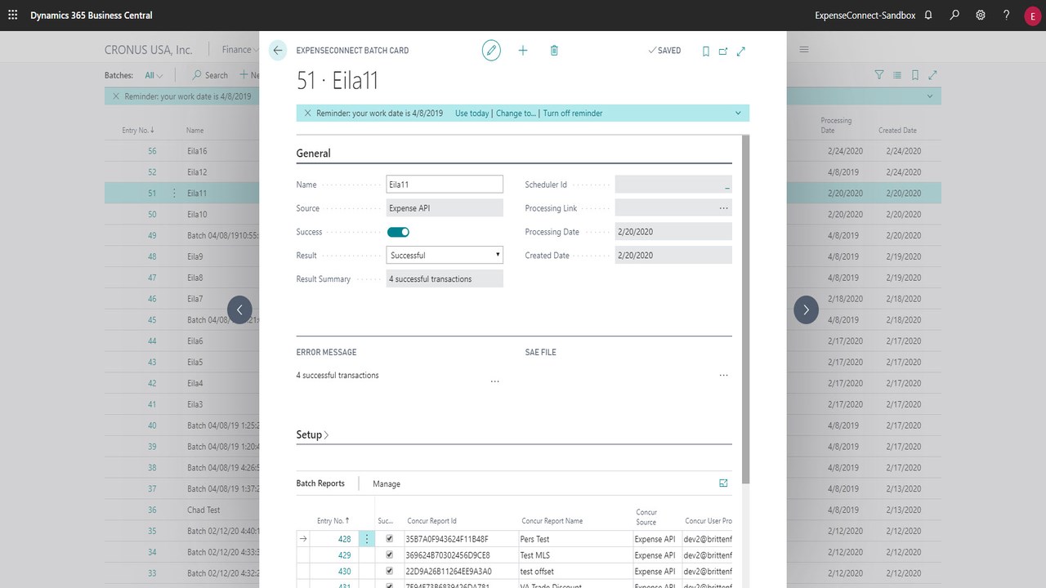
Task: Open the Batches view dropdown set to All
Action: 154,75
